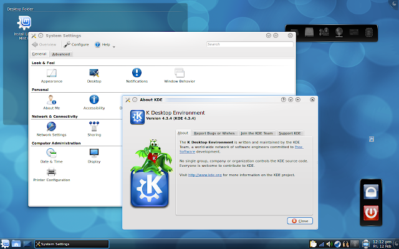The height and width of the screenshot is (249, 399).
Task: Select Join the KDE Team tab
Action: pyautogui.click(x=256, y=133)
